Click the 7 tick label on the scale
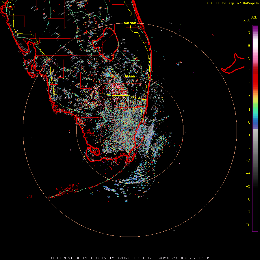 (x=249, y=32)
